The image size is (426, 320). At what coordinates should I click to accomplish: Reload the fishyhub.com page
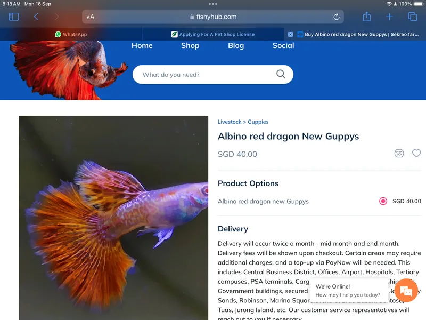coord(337,17)
